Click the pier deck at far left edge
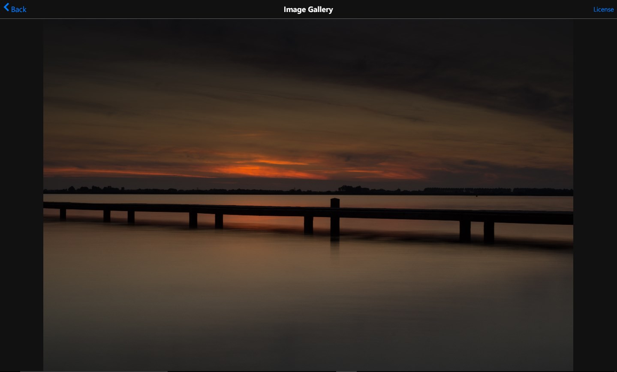Image resolution: width=617 pixels, height=372 pixels. click(49, 205)
